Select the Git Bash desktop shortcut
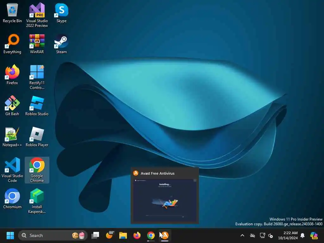 (12, 106)
